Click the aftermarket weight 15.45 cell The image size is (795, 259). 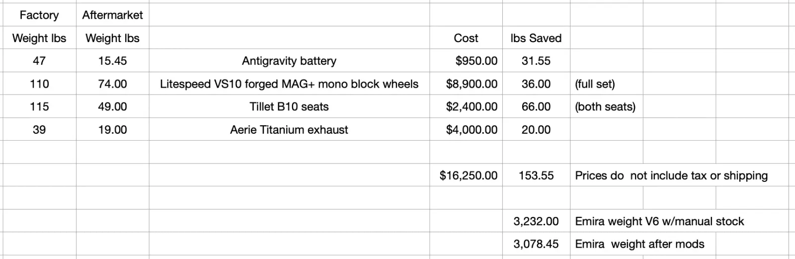coord(112,61)
